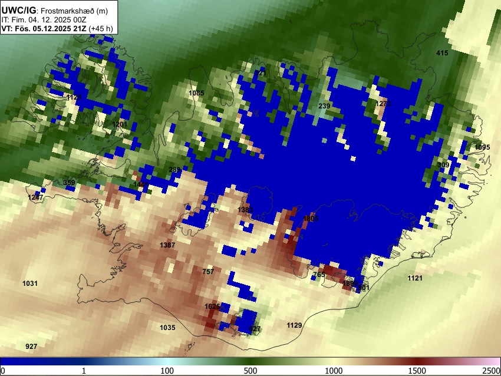Click the map value 1387

click(167, 245)
